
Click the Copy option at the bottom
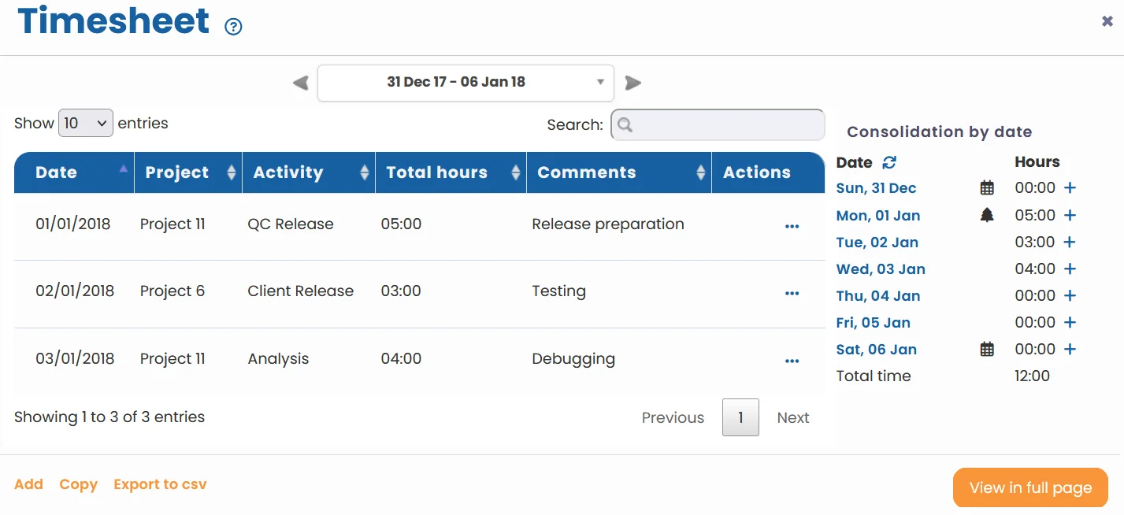point(78,484)
